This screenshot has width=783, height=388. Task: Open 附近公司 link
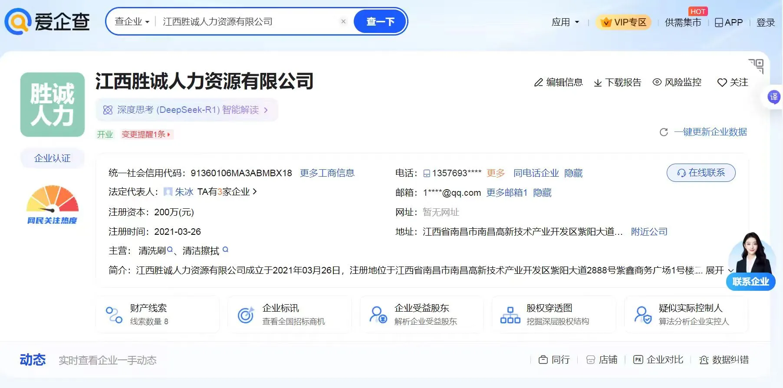click(649, 232)
